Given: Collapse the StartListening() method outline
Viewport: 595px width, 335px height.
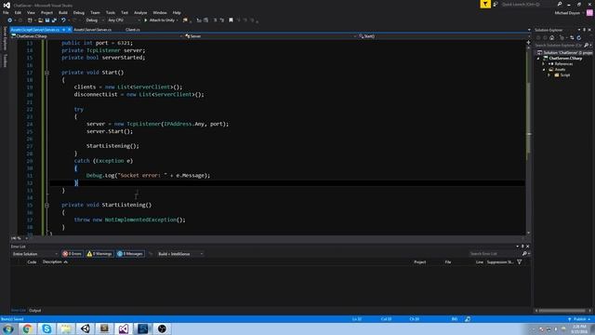Looking at the screenshot, I should pos(46,205).
